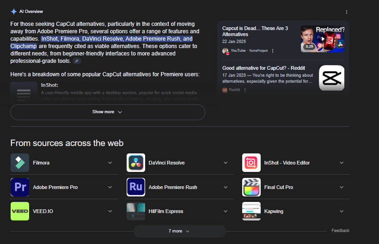The width and height of the screenshot is (379, 244).
Task: Click the YouTube source label
Action: click(238, 50)
